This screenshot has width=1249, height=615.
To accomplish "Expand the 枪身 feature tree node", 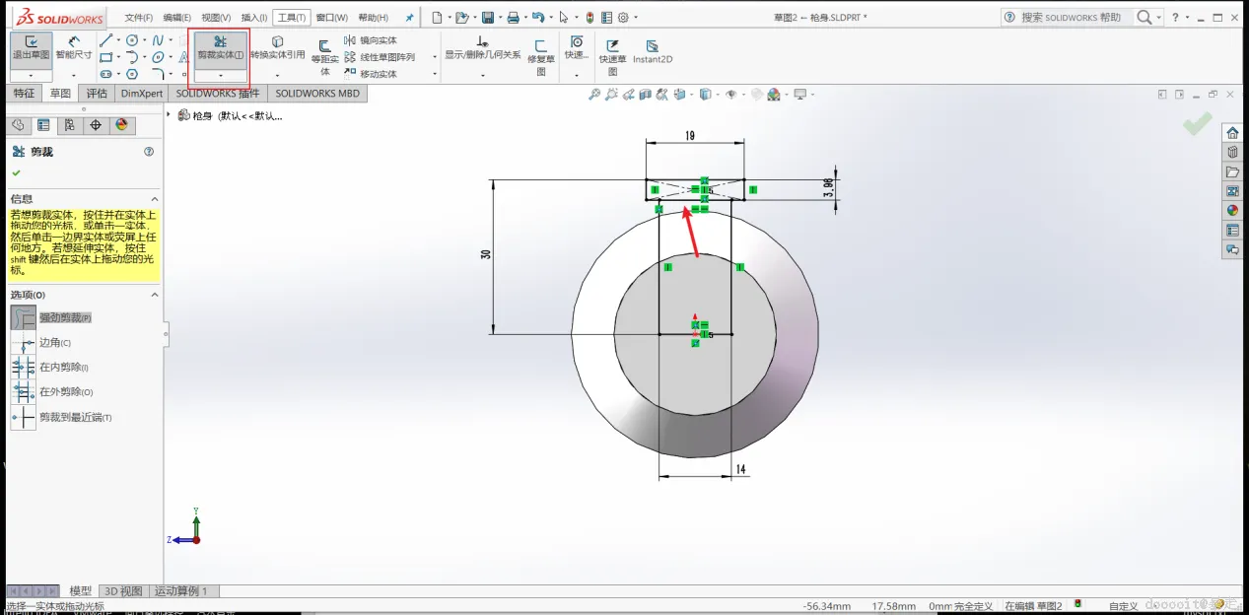I will (170, 115).
